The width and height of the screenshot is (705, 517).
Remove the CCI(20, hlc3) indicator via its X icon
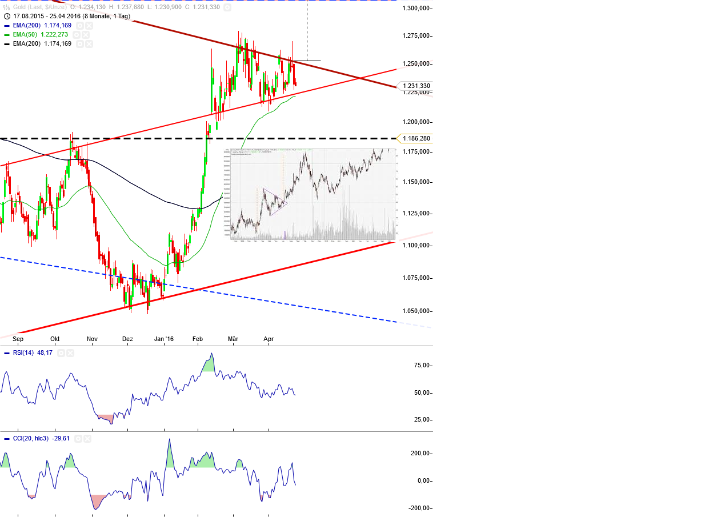point(87,439)
